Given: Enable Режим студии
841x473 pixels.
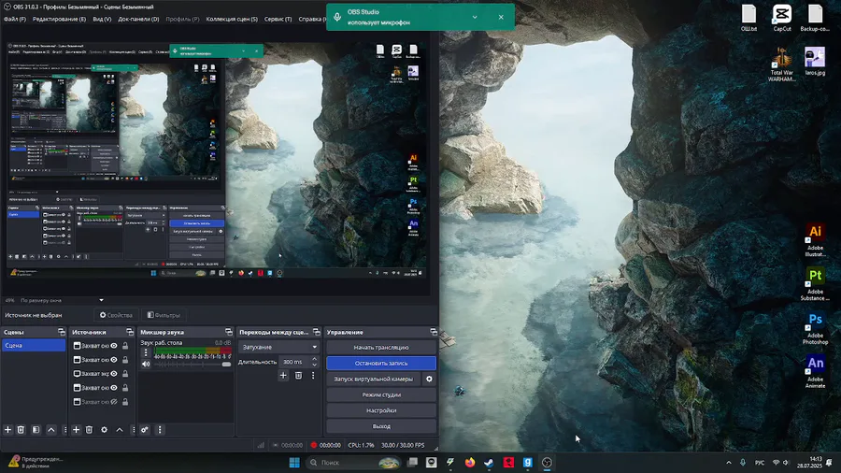Looking at the screenshot, I should point(381,394).
